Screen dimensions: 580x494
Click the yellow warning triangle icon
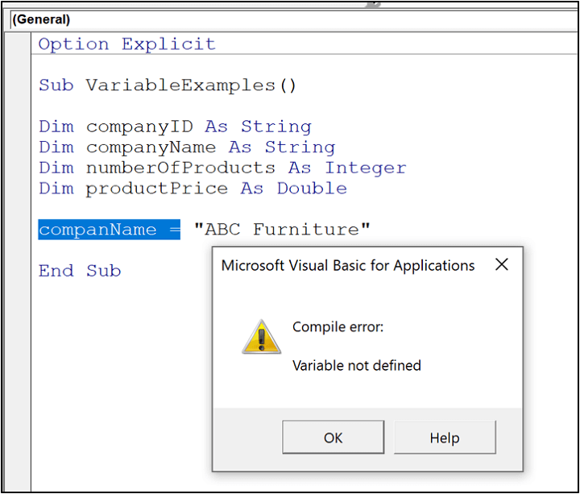(x=262, y=337)
